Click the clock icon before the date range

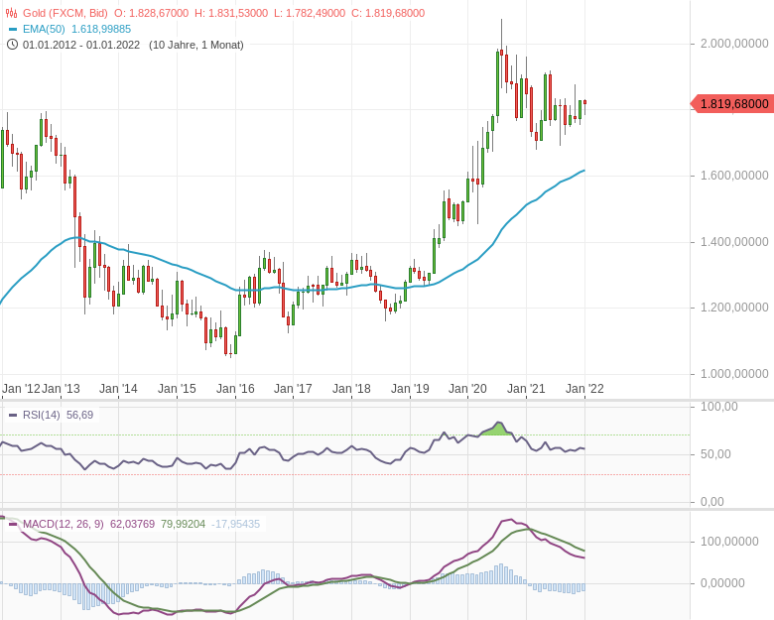click(x=12, y=45)
